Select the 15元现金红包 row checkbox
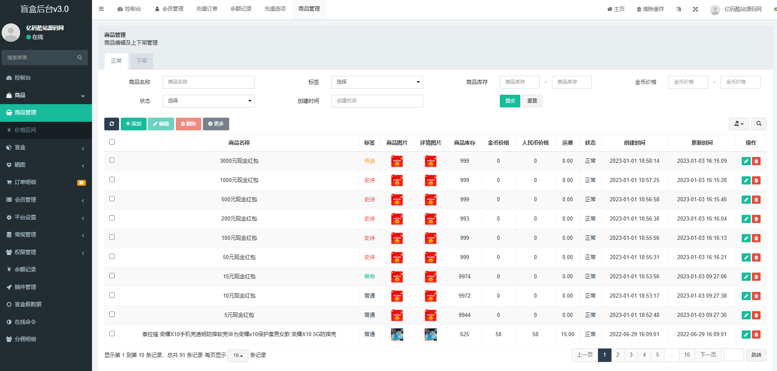Viewport: 777px width, 371px height. [112, 276]
